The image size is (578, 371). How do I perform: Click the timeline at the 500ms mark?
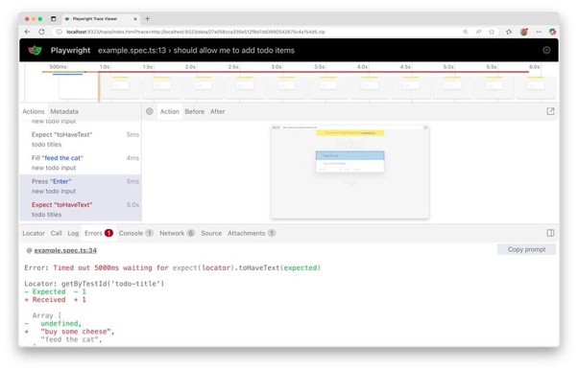pyautogui.click(x=58, y=66)
